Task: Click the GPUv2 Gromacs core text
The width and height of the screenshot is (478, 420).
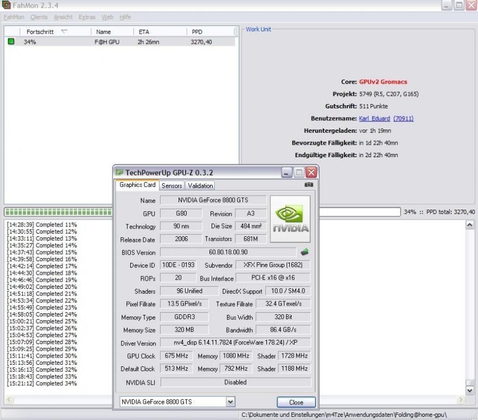Action: click(x=383, y=82)
